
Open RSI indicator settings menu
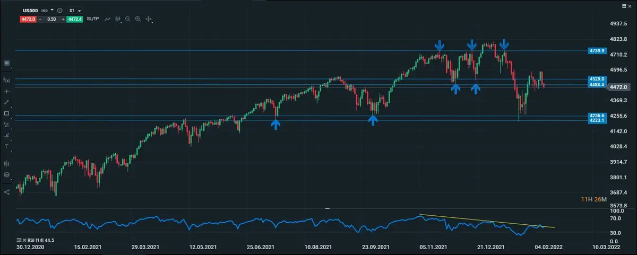point(19,240)
